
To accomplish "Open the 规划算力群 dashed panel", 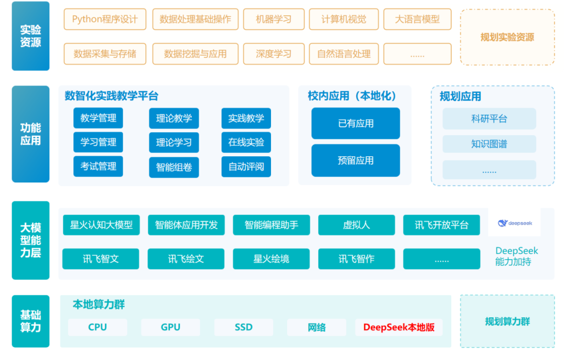I will (x=506, y=320).
